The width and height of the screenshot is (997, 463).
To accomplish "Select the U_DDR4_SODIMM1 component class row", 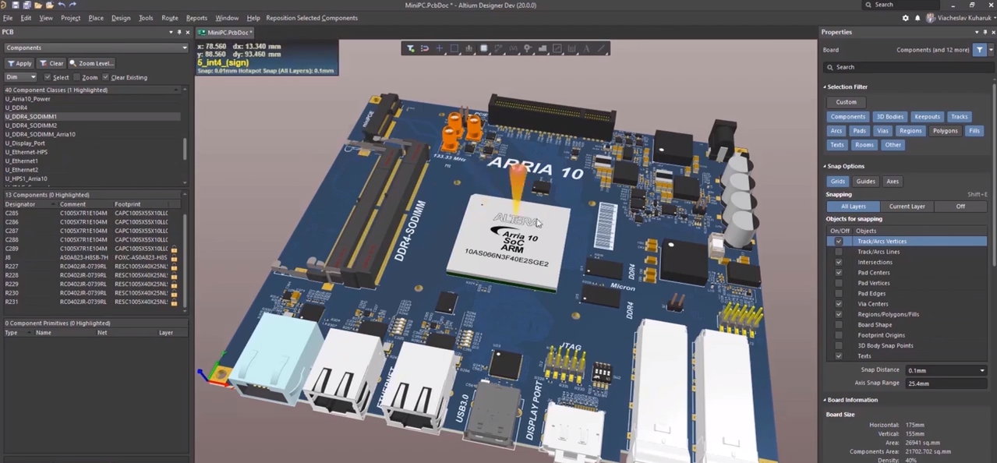I will pos(92,117).
